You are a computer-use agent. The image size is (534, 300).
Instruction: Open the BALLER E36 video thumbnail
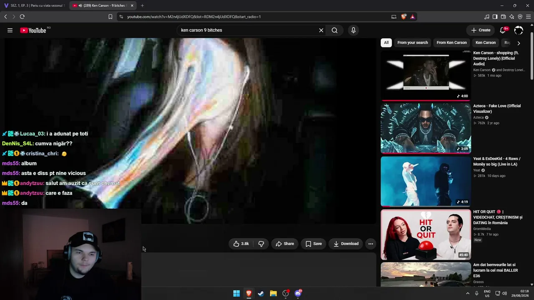tap(426, 275)
